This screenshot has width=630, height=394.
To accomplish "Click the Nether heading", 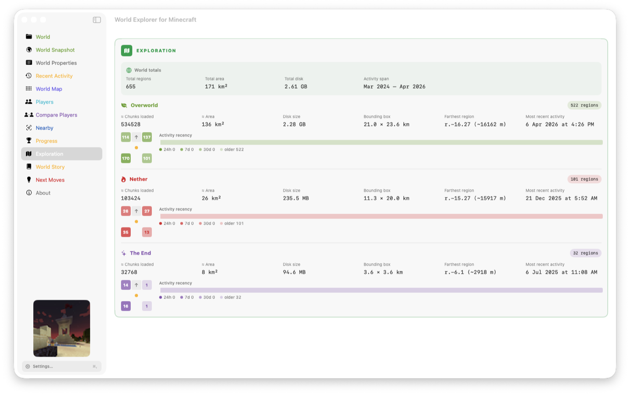I will (138, 179).
